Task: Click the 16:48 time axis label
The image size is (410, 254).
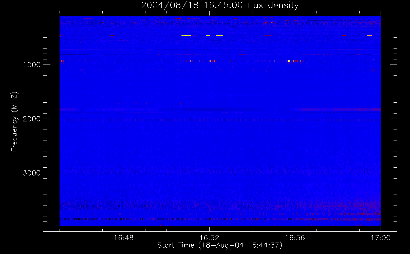Action: (x=124, y=238)
